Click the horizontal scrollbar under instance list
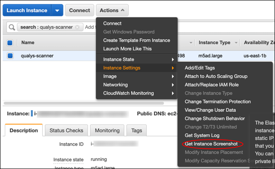 (x=84, y=103)
